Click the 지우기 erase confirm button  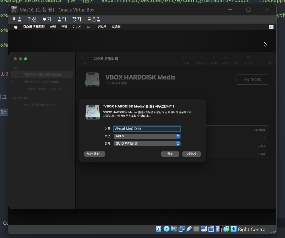coord(192,154)
